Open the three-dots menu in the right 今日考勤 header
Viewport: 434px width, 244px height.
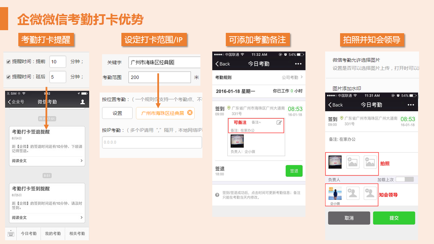click(411, 105)
